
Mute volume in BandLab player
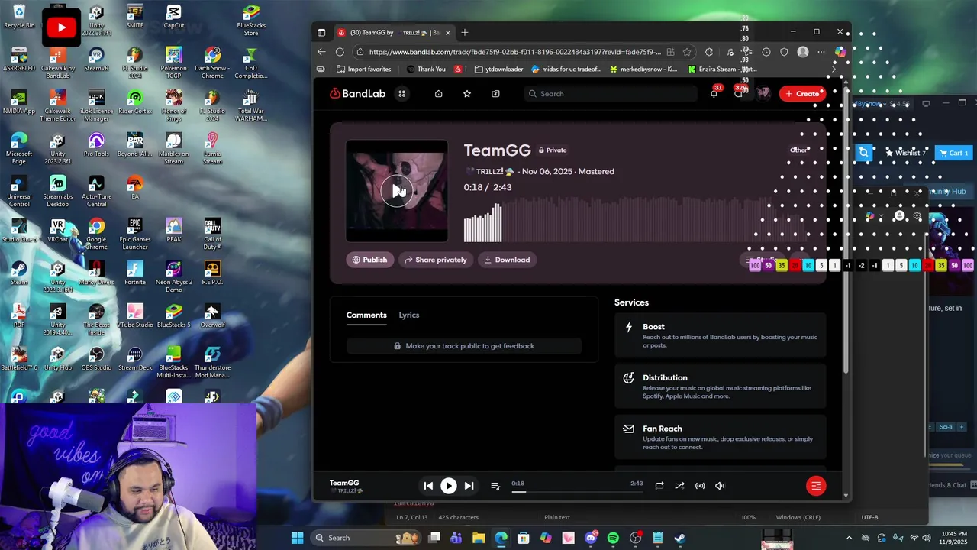(x=720, y=486)
